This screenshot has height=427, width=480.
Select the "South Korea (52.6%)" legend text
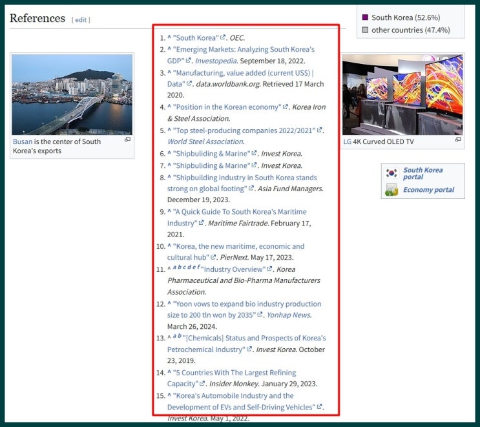406,17
